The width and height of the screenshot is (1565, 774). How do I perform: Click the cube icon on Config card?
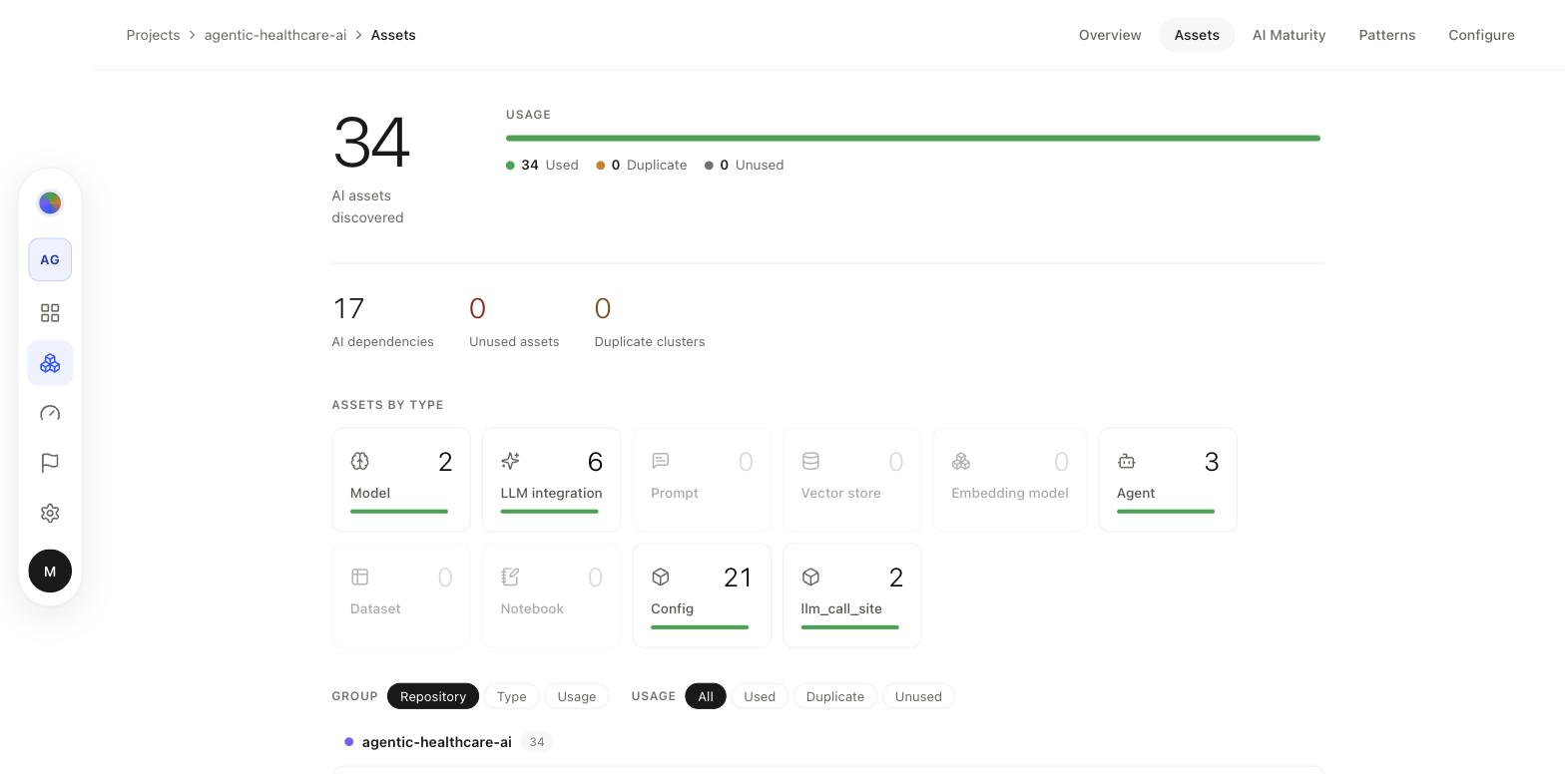pos(661,577)
